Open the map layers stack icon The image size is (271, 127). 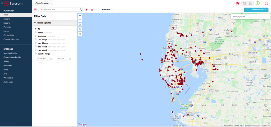click(80, 34)
